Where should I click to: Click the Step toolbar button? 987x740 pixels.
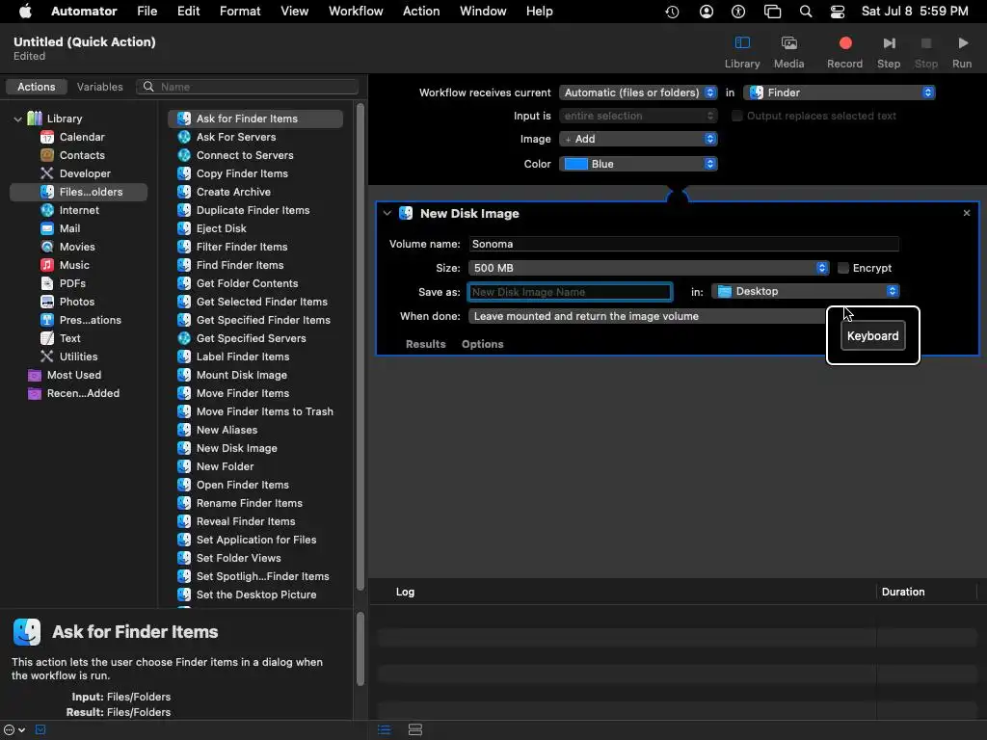(x=888, y=52)
